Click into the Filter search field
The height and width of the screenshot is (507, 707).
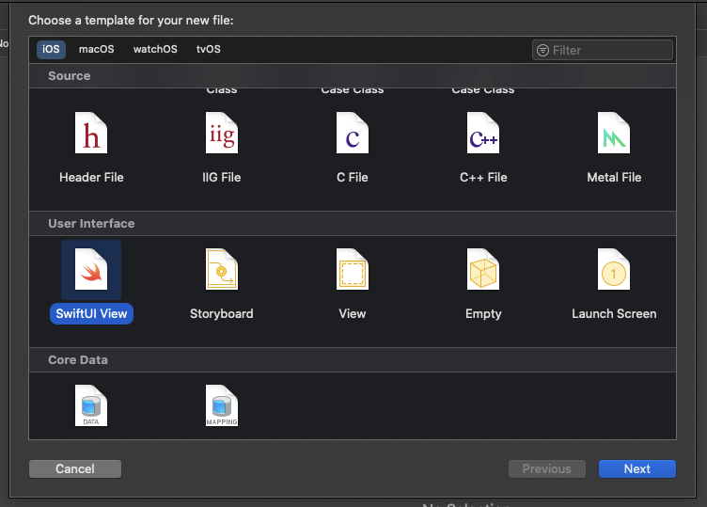[603, 50]
